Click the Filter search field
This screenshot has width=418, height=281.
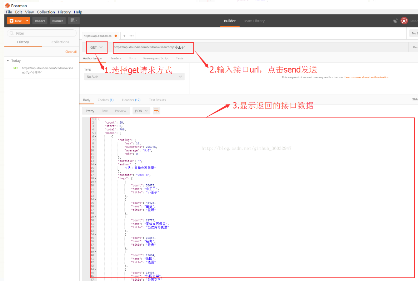click(x=42, y=33)
